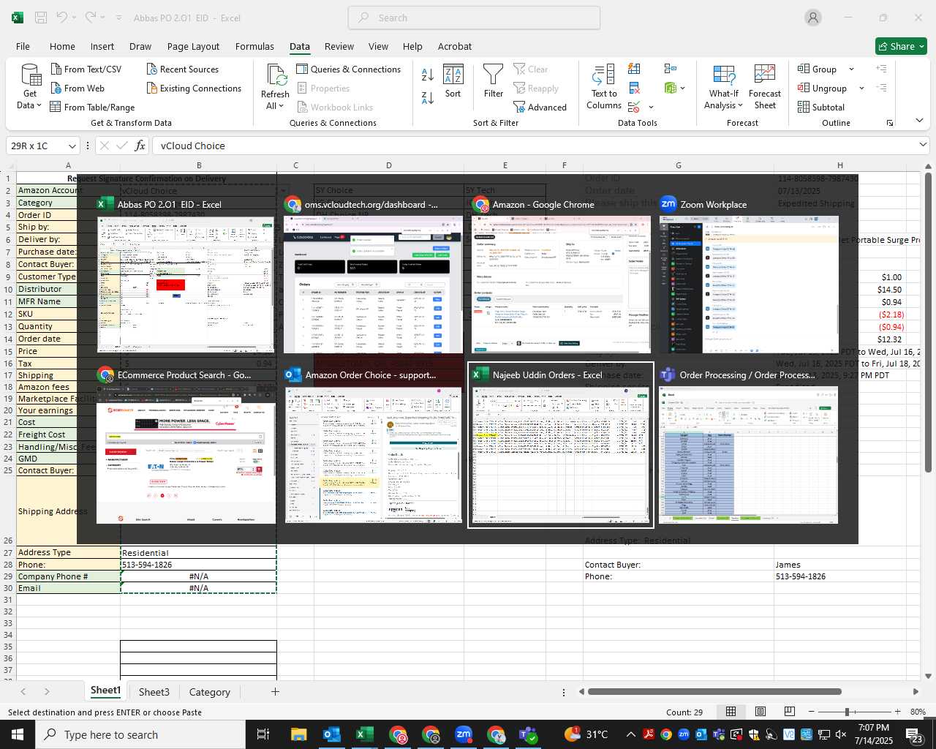Choose From Web data source
Viewport: 936px width, 749px height.
[x=78, y=89]
